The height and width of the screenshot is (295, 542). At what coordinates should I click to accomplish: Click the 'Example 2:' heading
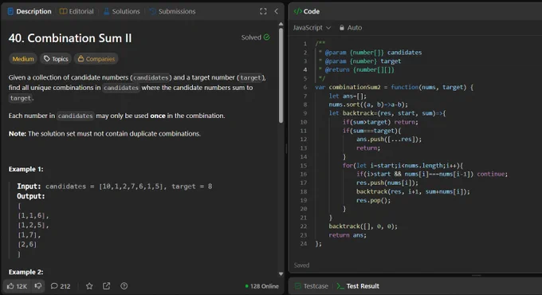click(26, 272)
